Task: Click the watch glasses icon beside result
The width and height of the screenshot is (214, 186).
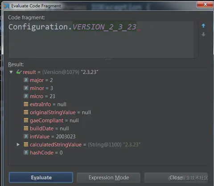Action: pos(19,72)
